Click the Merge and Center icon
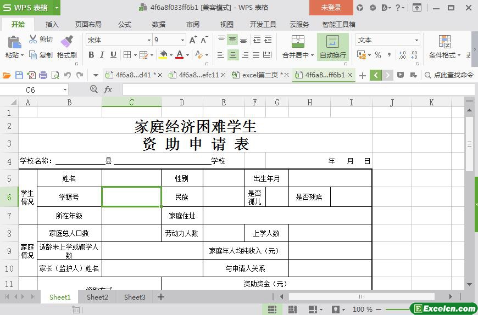Image resolution: width=478 pixels, height=315 pixels. click(297, 42)
